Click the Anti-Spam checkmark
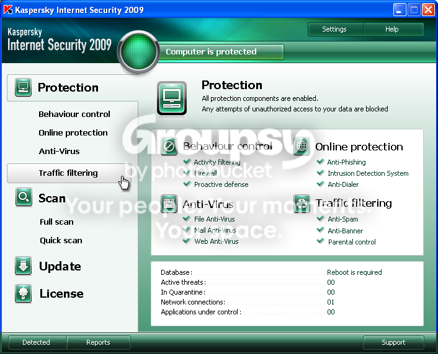This screenshot has height=354, width=438. (x=320, y=218)
